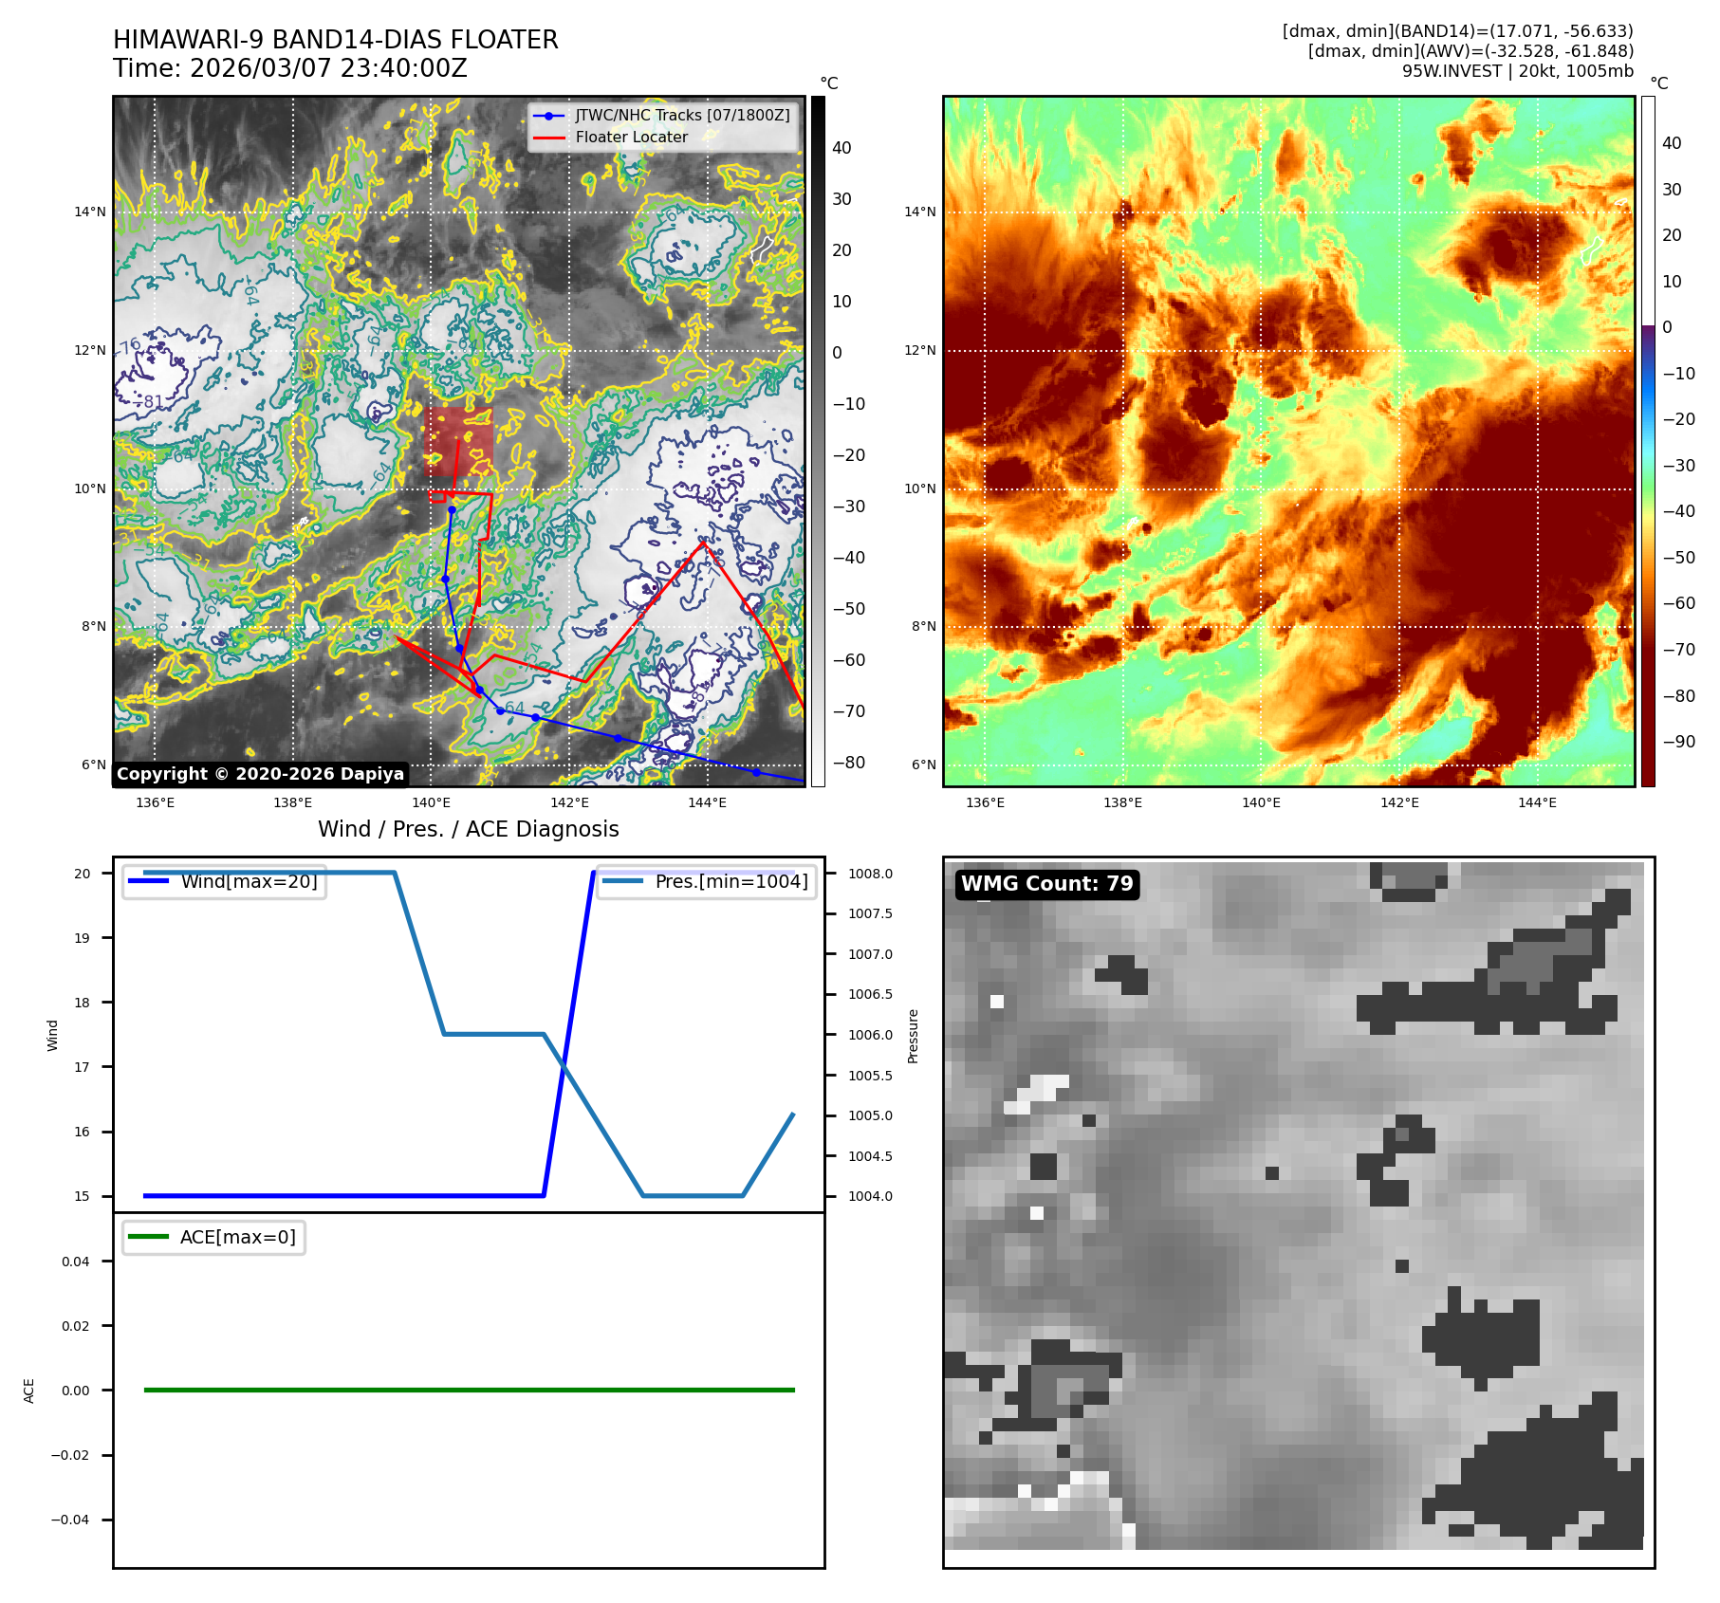Click the rainbow water vapor colorbar
This screenshot has width=1720, height=1603.
pos(1648,441)
